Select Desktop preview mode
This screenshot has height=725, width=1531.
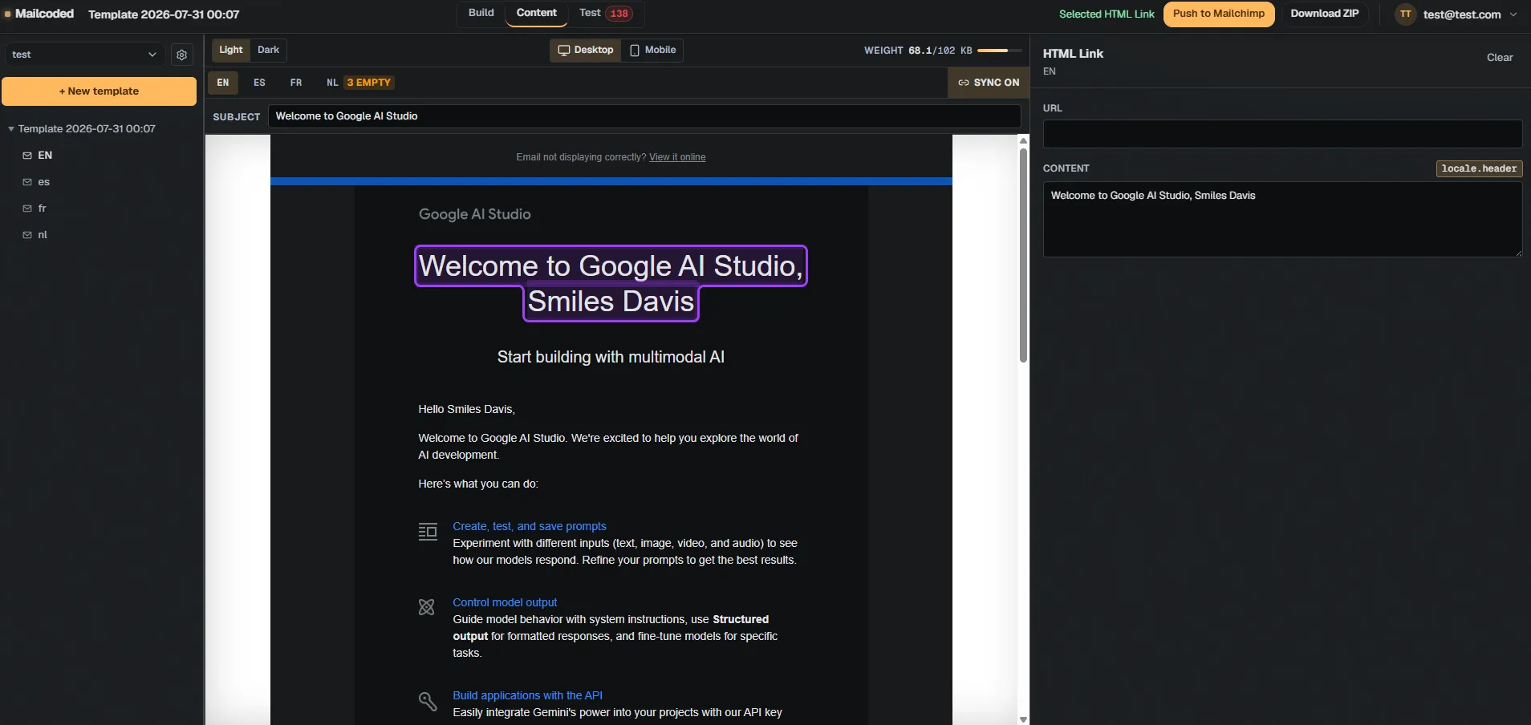[586, 50]
